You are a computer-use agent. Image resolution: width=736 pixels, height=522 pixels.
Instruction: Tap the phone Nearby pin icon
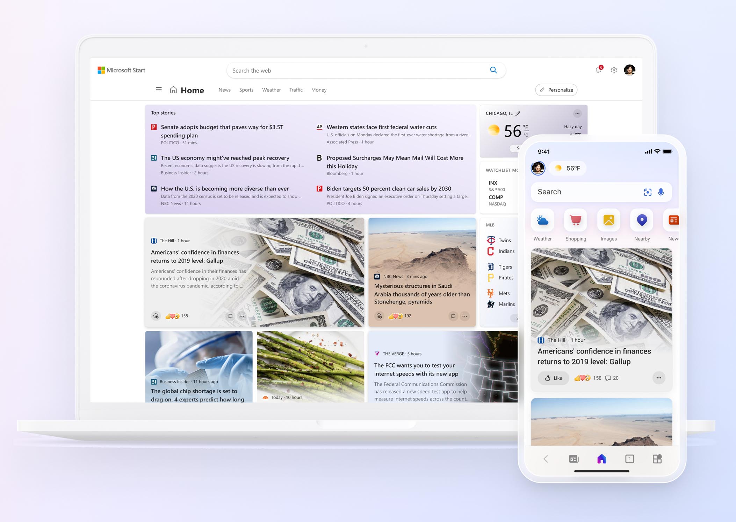coord(642,220)
